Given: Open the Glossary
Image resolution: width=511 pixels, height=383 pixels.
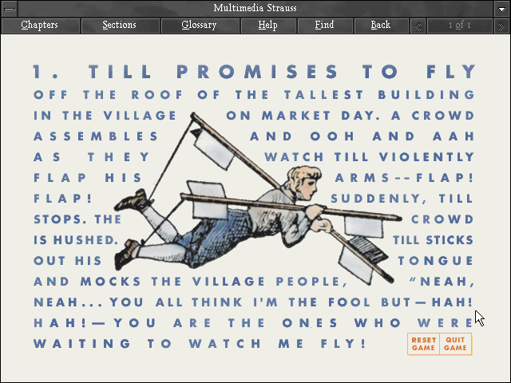Looking at the screenshot, I should coord(200,26).
